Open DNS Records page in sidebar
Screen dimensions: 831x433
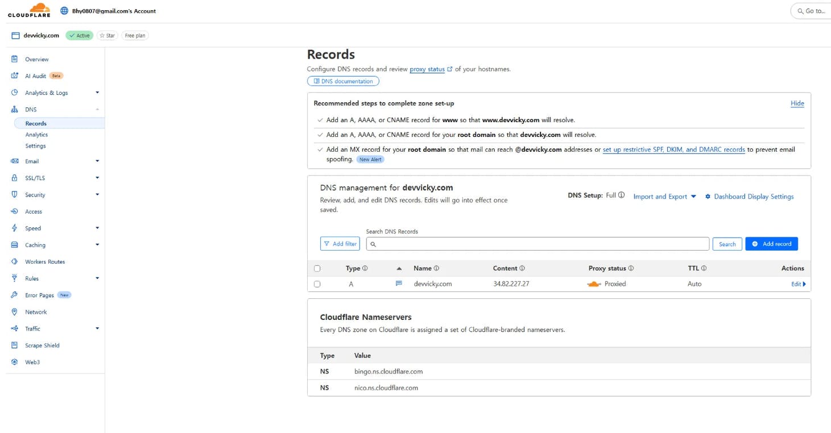click(x=36, y=123)
